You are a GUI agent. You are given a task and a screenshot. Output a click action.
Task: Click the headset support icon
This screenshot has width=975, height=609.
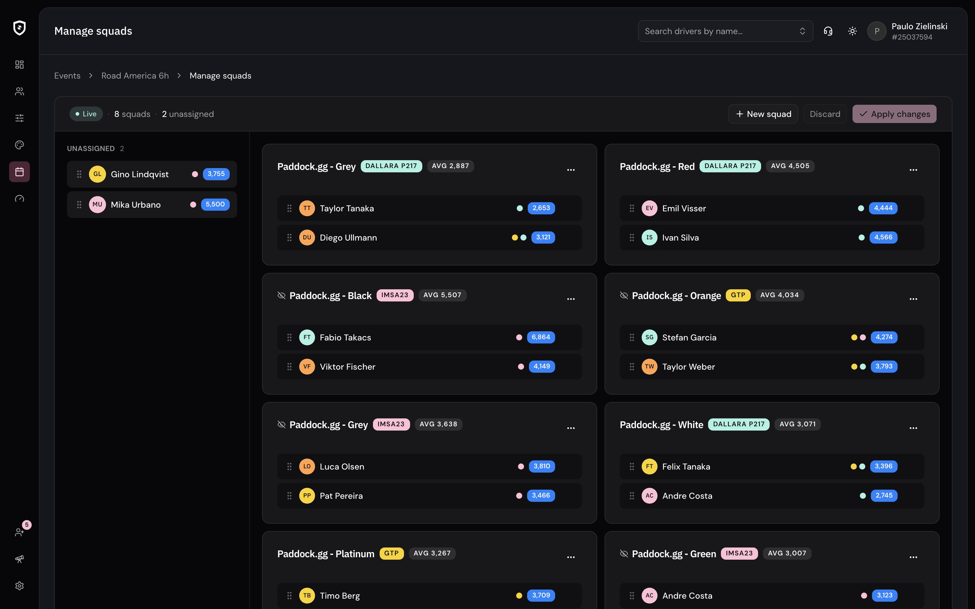point(828,31)
